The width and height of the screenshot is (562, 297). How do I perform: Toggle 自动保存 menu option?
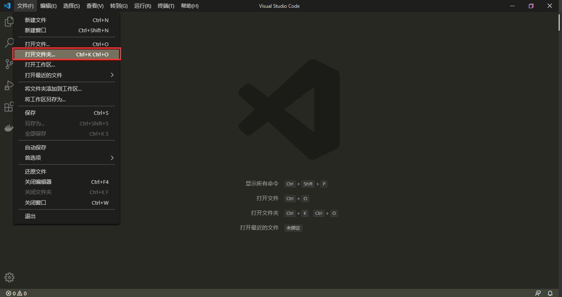click(67, 147)
